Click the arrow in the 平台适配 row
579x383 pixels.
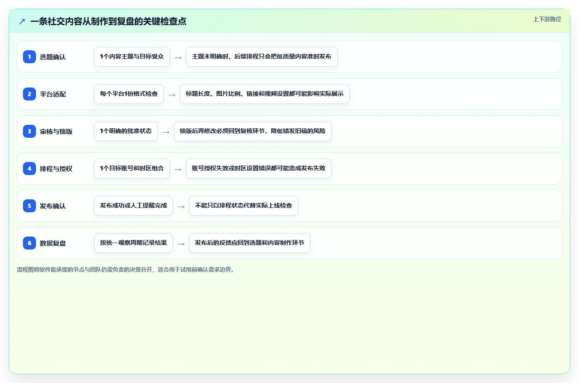[172, 94]
